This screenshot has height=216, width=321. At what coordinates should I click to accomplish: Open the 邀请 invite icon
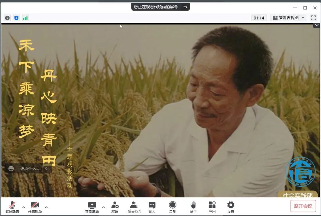(115, 207)
